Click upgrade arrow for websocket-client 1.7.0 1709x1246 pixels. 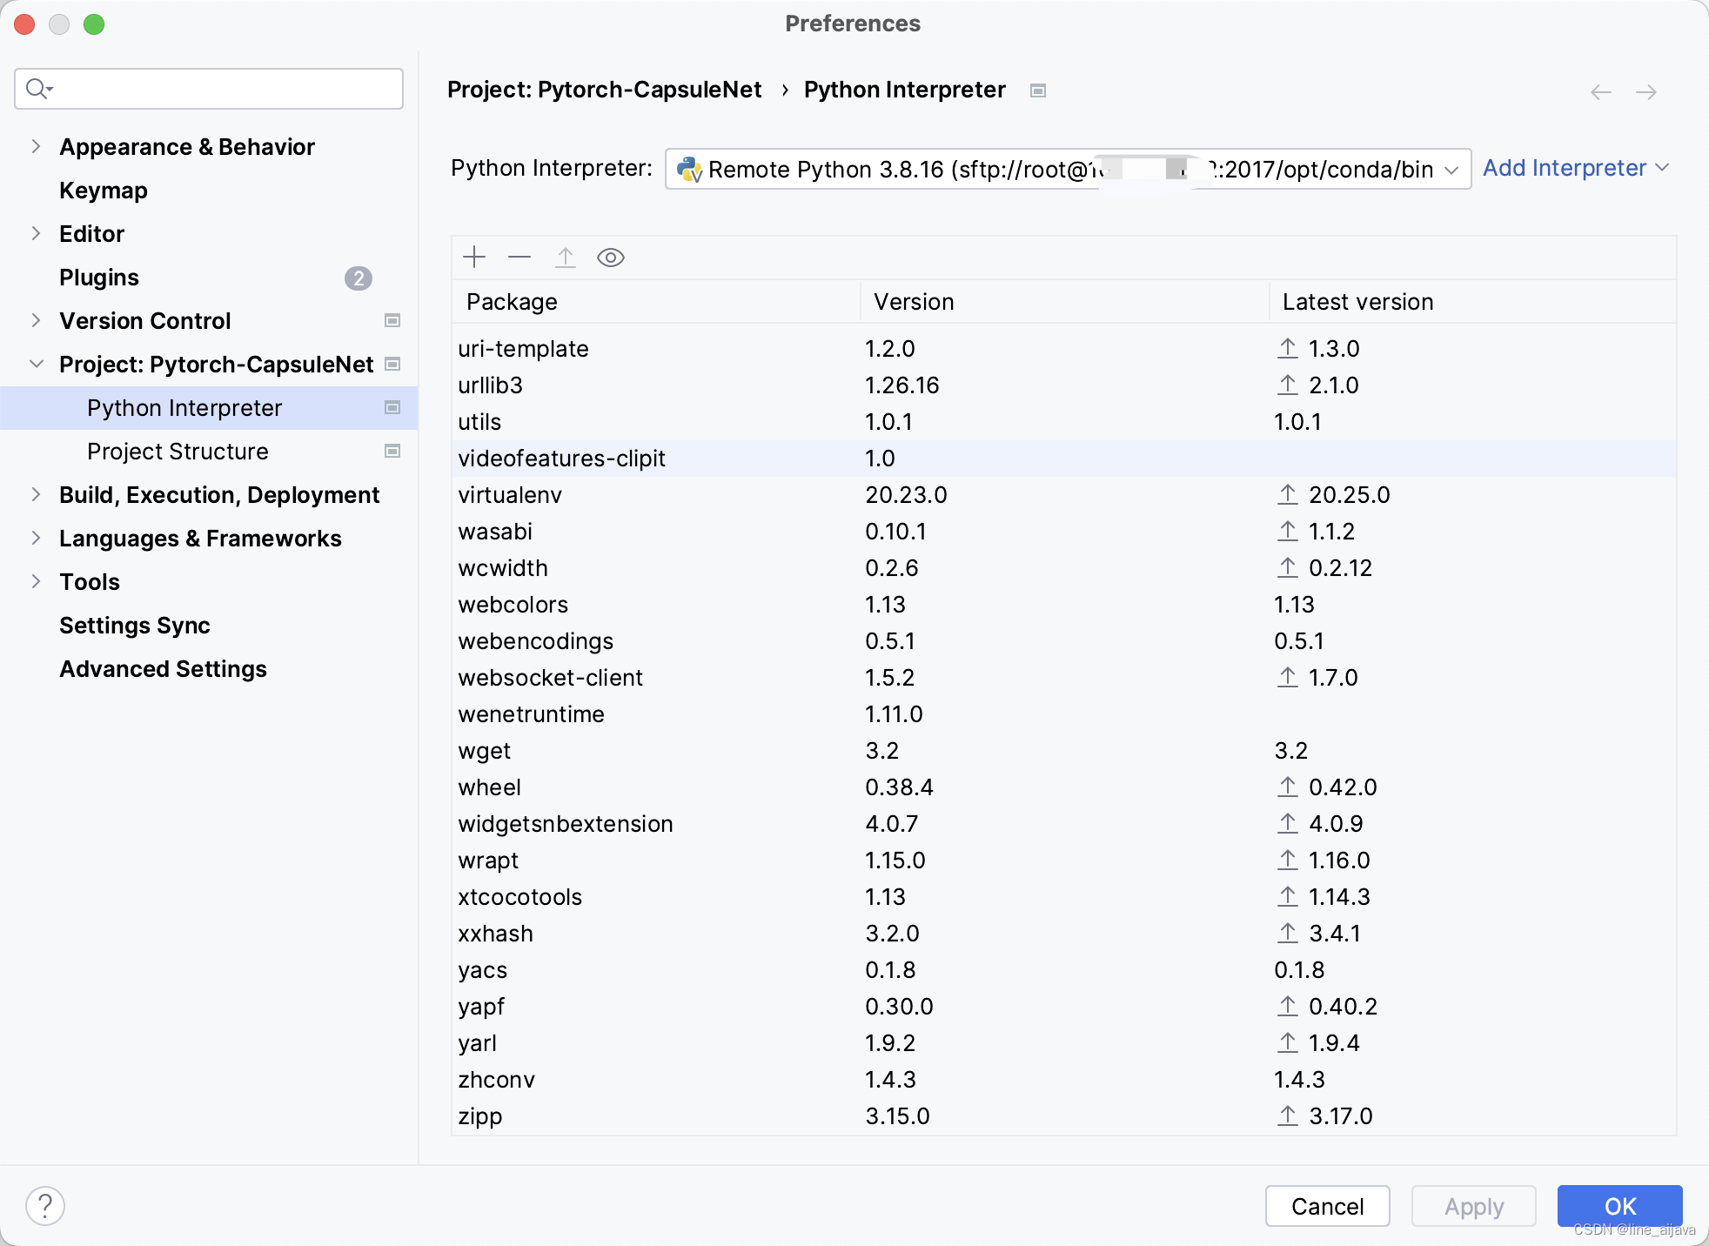point(1288,677)
